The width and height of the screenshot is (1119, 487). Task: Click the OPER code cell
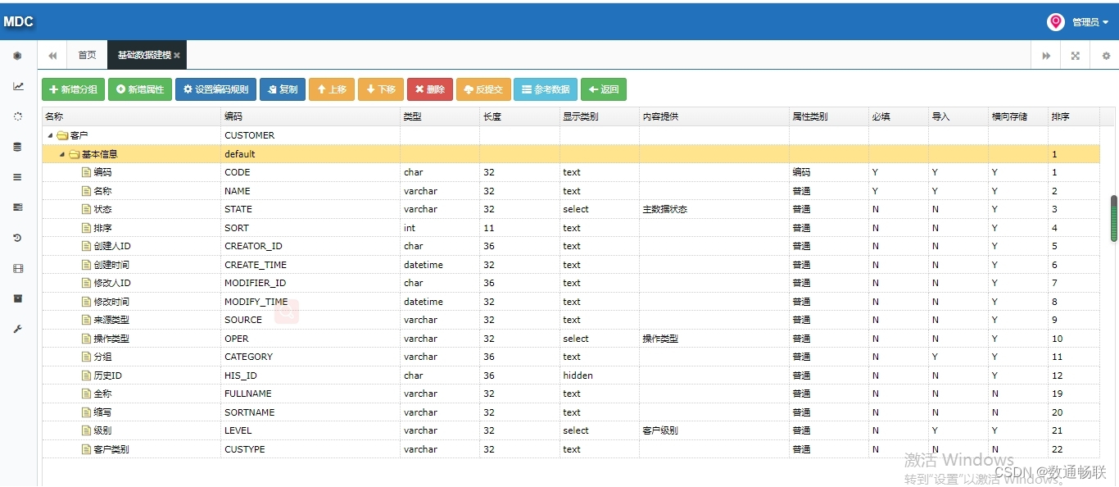(x=310, y=339)
